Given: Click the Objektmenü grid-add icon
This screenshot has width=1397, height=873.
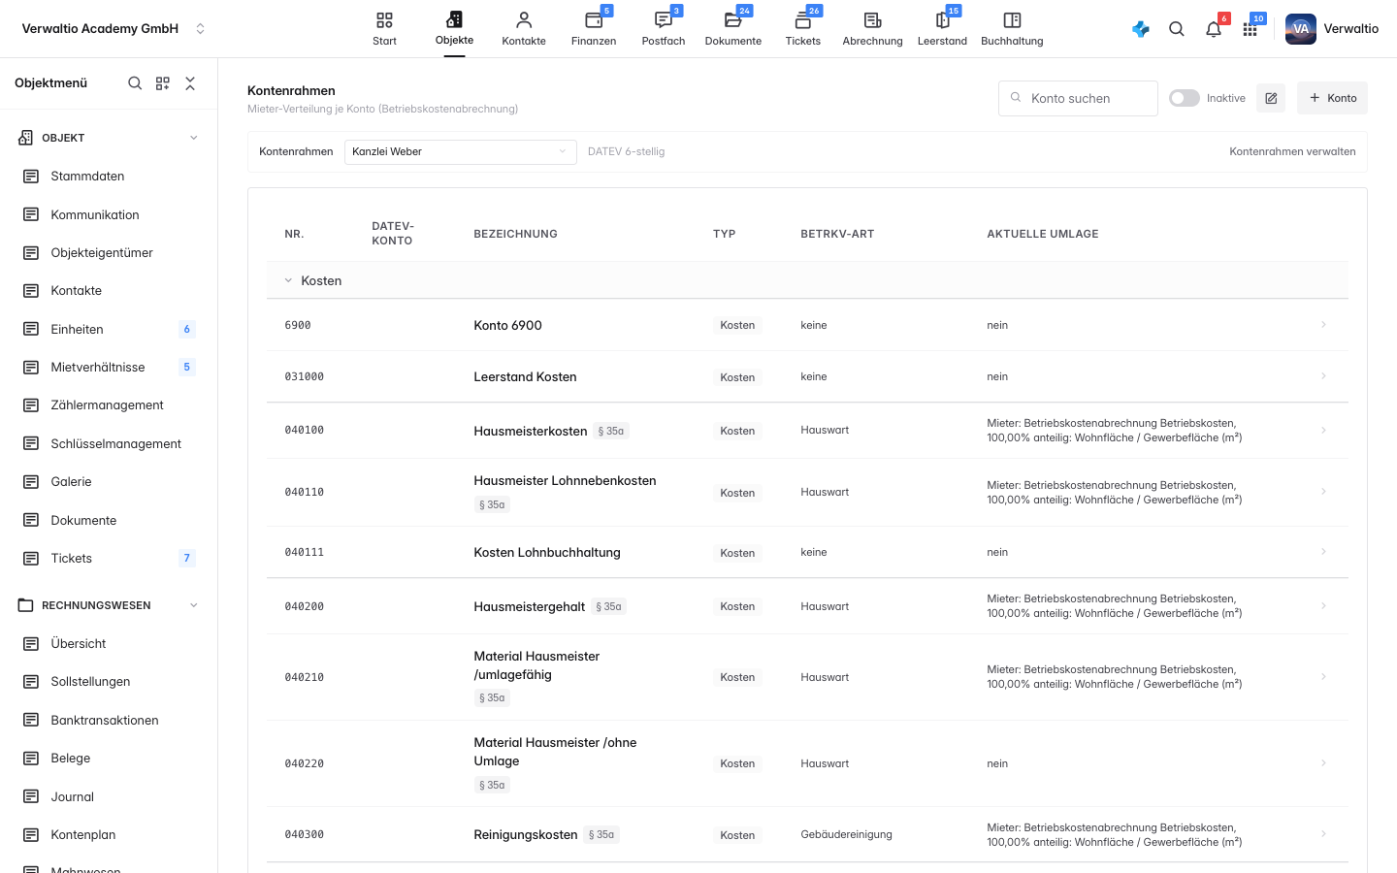Looking at the screenshot, I should coord(163,83).
